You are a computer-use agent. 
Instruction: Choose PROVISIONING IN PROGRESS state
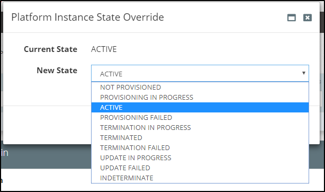[x=200, y=97]
